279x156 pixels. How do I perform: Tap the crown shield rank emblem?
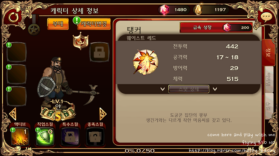tap(81, 41)
